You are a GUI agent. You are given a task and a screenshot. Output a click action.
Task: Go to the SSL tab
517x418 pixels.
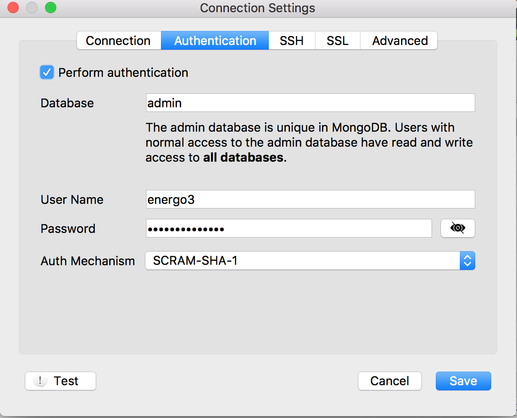point(337,41)
